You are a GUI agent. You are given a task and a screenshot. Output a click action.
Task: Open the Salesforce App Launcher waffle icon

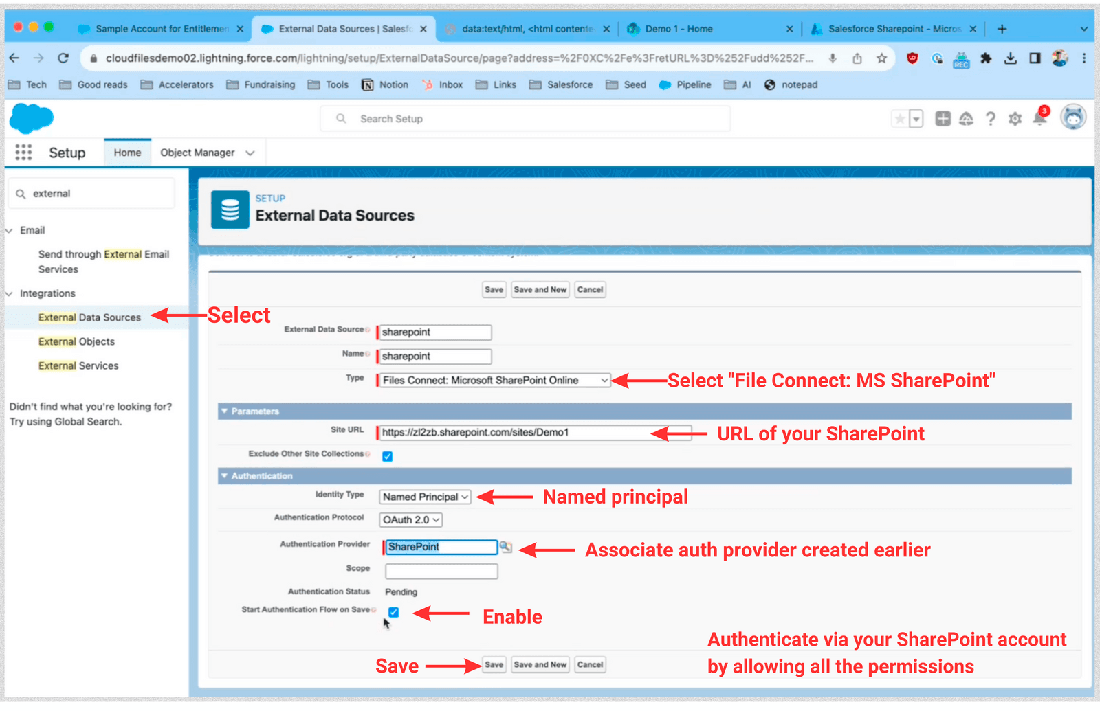click(23, 152)
